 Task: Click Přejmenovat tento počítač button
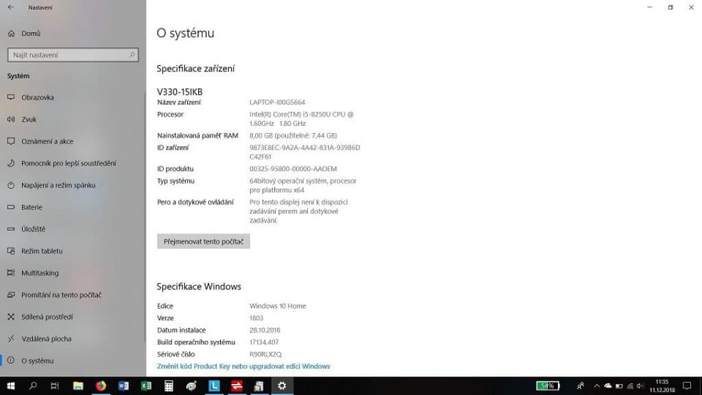click(203, 241)
